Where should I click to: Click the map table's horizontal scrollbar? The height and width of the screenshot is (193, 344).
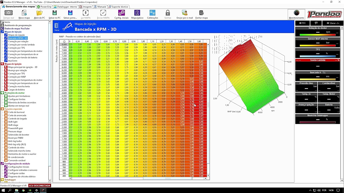pyautogui.click(x=138, y=178)
